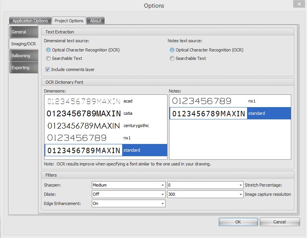Select Searchable Text for Notes text source

(x=172, y=58)
